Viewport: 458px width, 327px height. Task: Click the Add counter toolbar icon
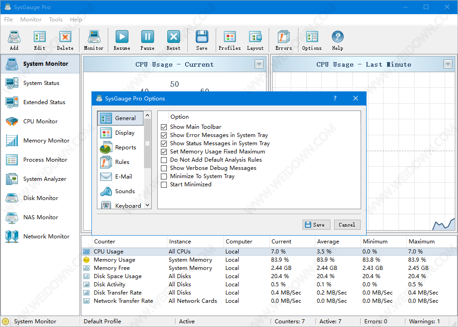pos(14,40)
